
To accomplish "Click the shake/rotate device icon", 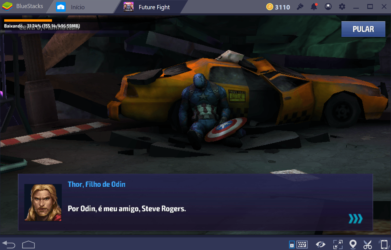I will 384,244.
